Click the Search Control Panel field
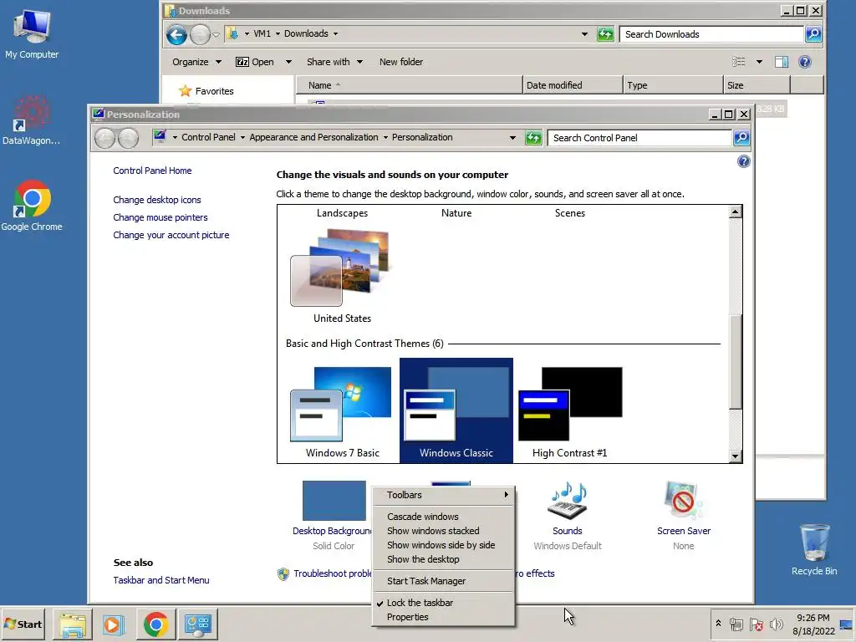Screen dimensions: 856x642 639,138
